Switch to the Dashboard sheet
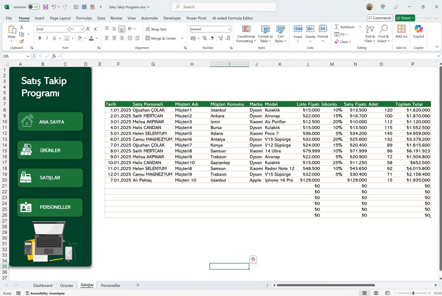This screenshot has width=442, height=296. 43,285
